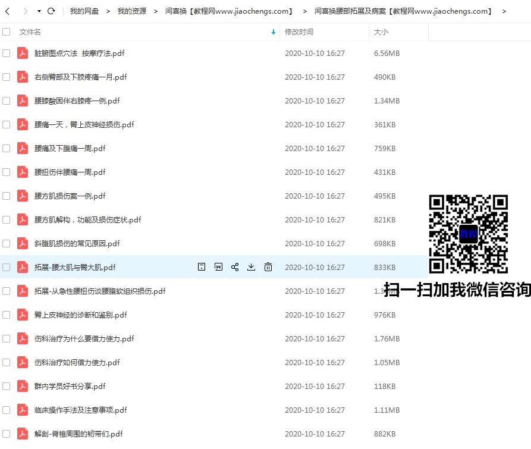Click first row-action icon for 拓展-腰大肌与臀大肌.pdf
Viewport: 531px width, 449px height.
click(x=202, y=267)
